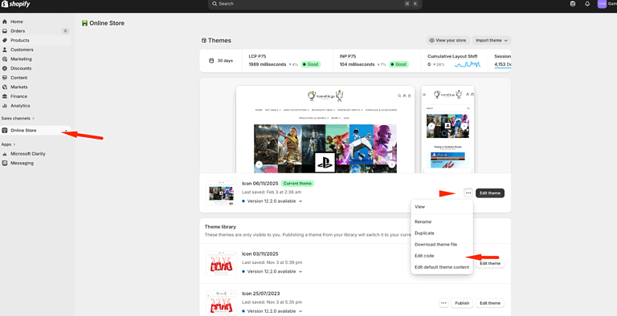The height and width of the screenshot is (316, 617).
Task: Expand the Sales channels section
Action: point(18,119)
